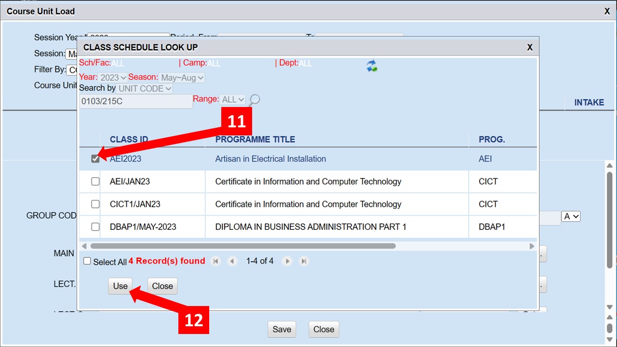The image size is (617, 347).
Task: Open the Season May~Aug dropdown
Action: point(183,78)
